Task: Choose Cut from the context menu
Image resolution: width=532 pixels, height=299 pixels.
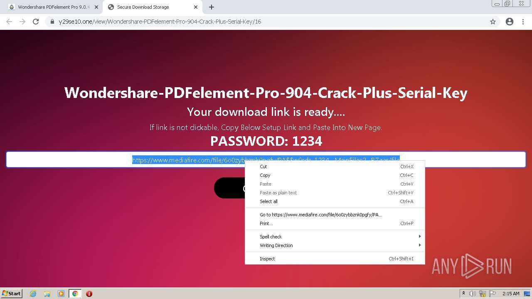Action: [x=335, y=167]
